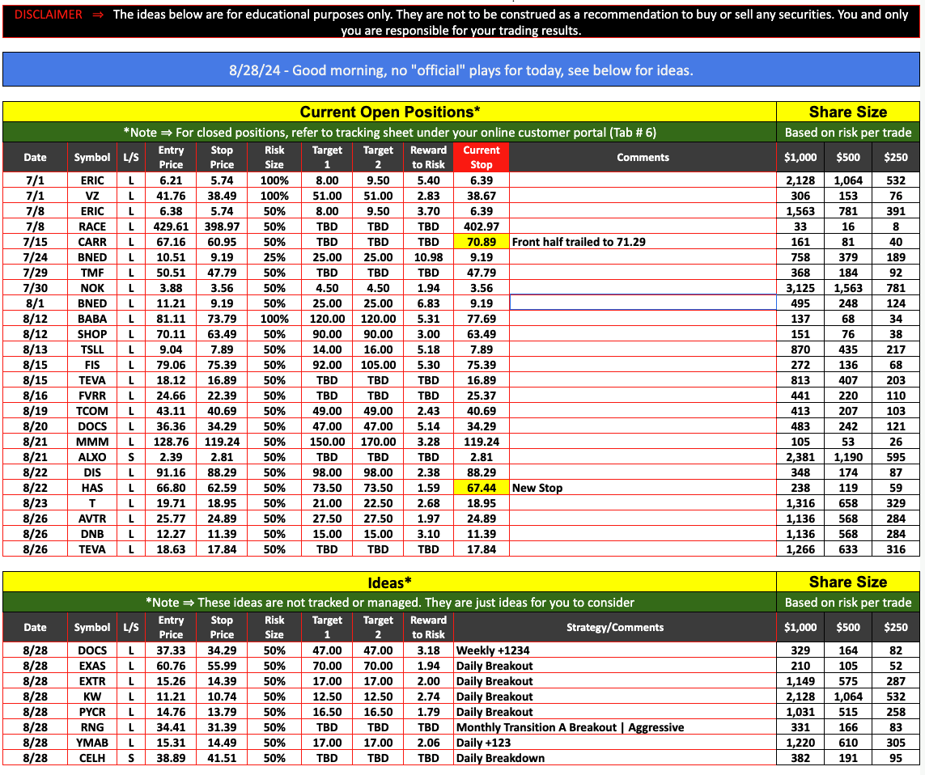
Task: Select the 'Front half trailed to 71.29' comment
Action: pos(580,242)
